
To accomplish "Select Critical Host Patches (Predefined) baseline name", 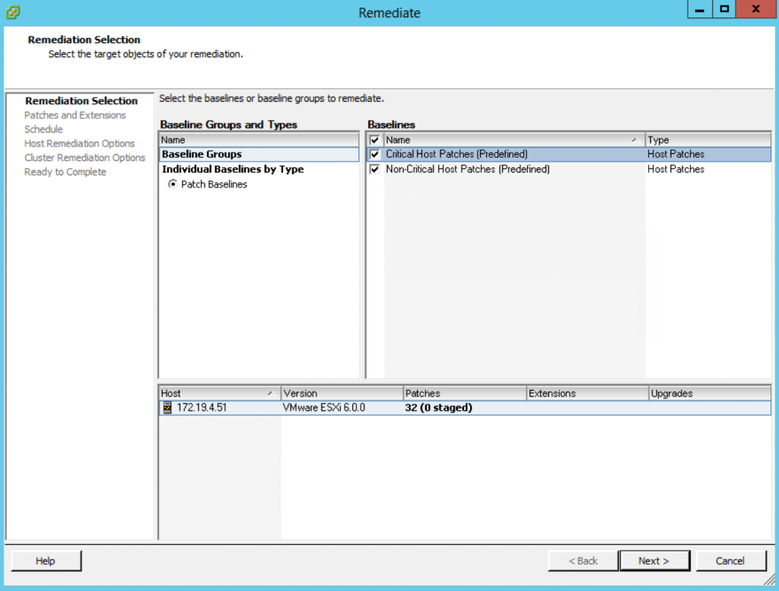I will [x=456, y=154].
